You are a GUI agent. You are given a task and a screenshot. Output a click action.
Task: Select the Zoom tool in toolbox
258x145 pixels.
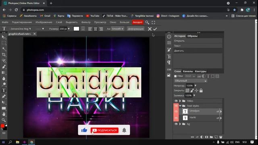[x=4, y=120]
